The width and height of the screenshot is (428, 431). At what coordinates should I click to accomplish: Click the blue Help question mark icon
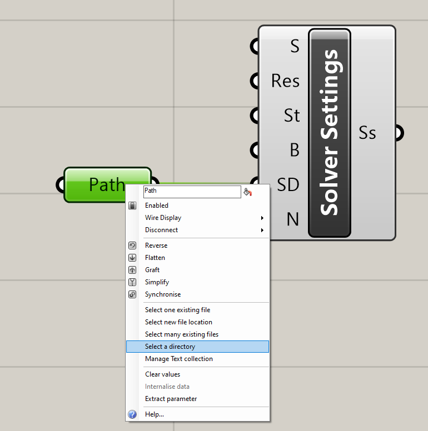coord(132,414)
